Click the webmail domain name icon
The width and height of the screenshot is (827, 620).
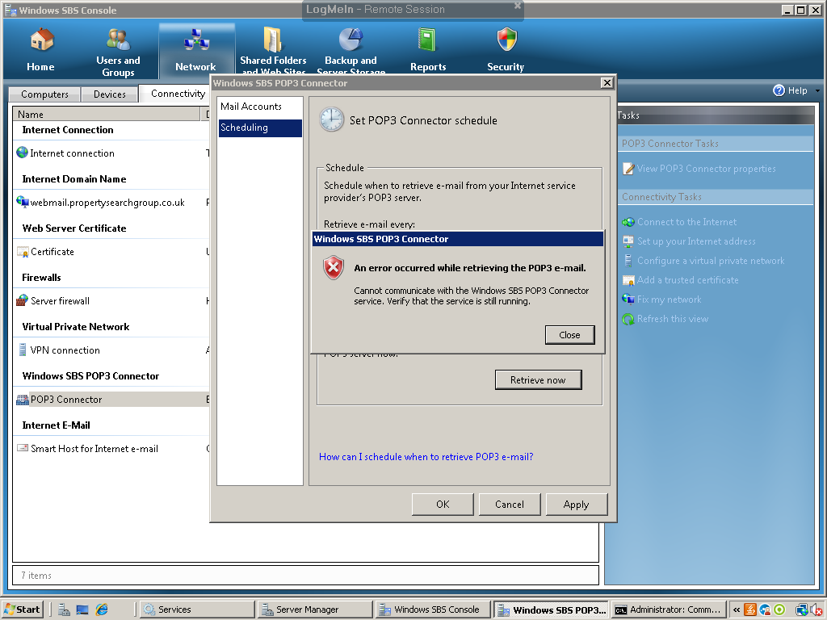[x=22, y=202]
